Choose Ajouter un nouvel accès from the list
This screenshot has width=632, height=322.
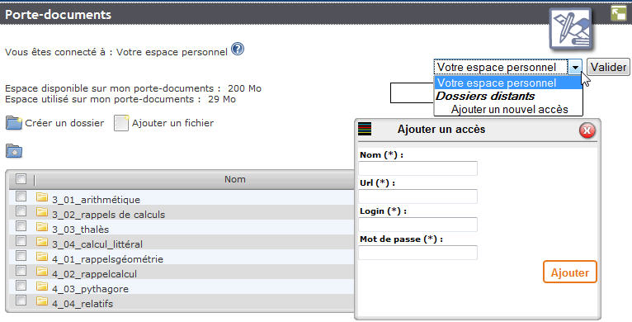coord(509,109)
